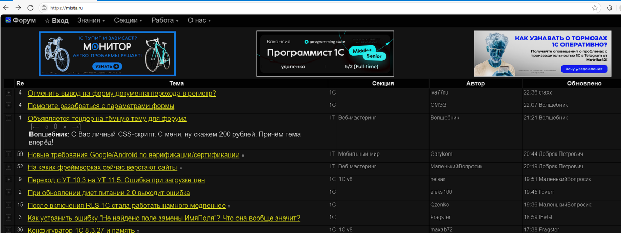Screen dimensions: 621x233
Task: Open the О нас menu
Action: pyautogui.click(x=199, y=21)
